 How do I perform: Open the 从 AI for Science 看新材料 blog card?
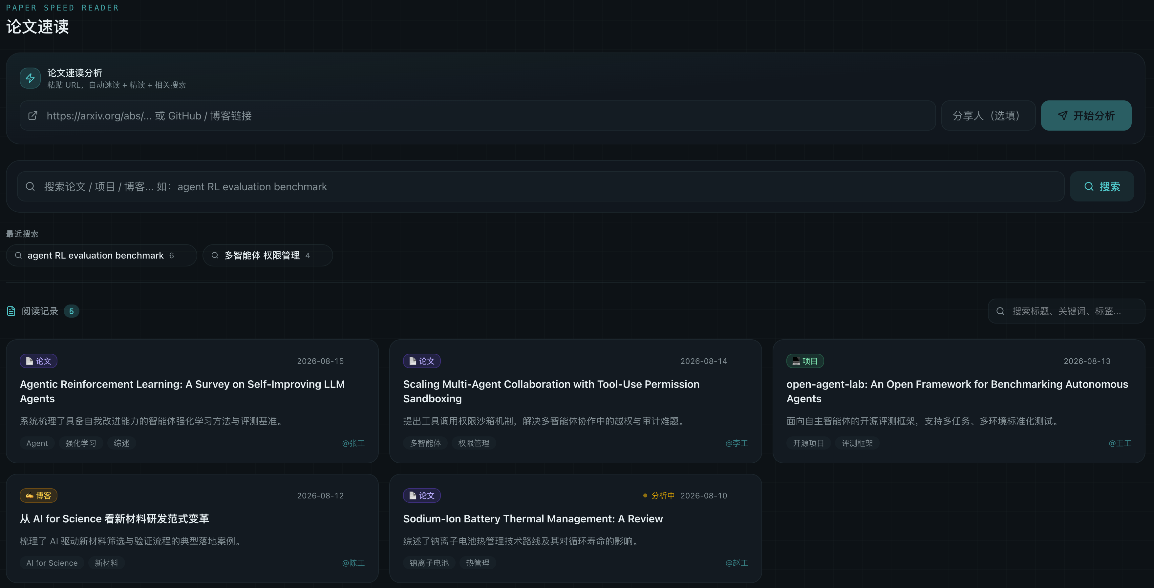192,528
